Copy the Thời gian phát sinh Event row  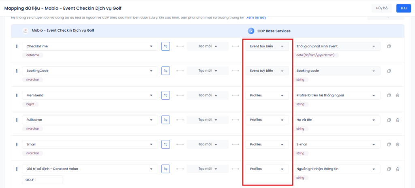click(389, 47)
